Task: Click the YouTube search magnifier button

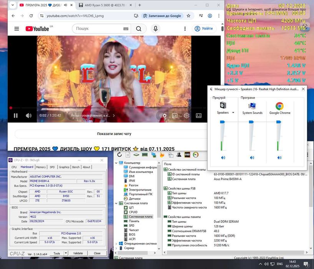Action: click(x=139, y=28)
